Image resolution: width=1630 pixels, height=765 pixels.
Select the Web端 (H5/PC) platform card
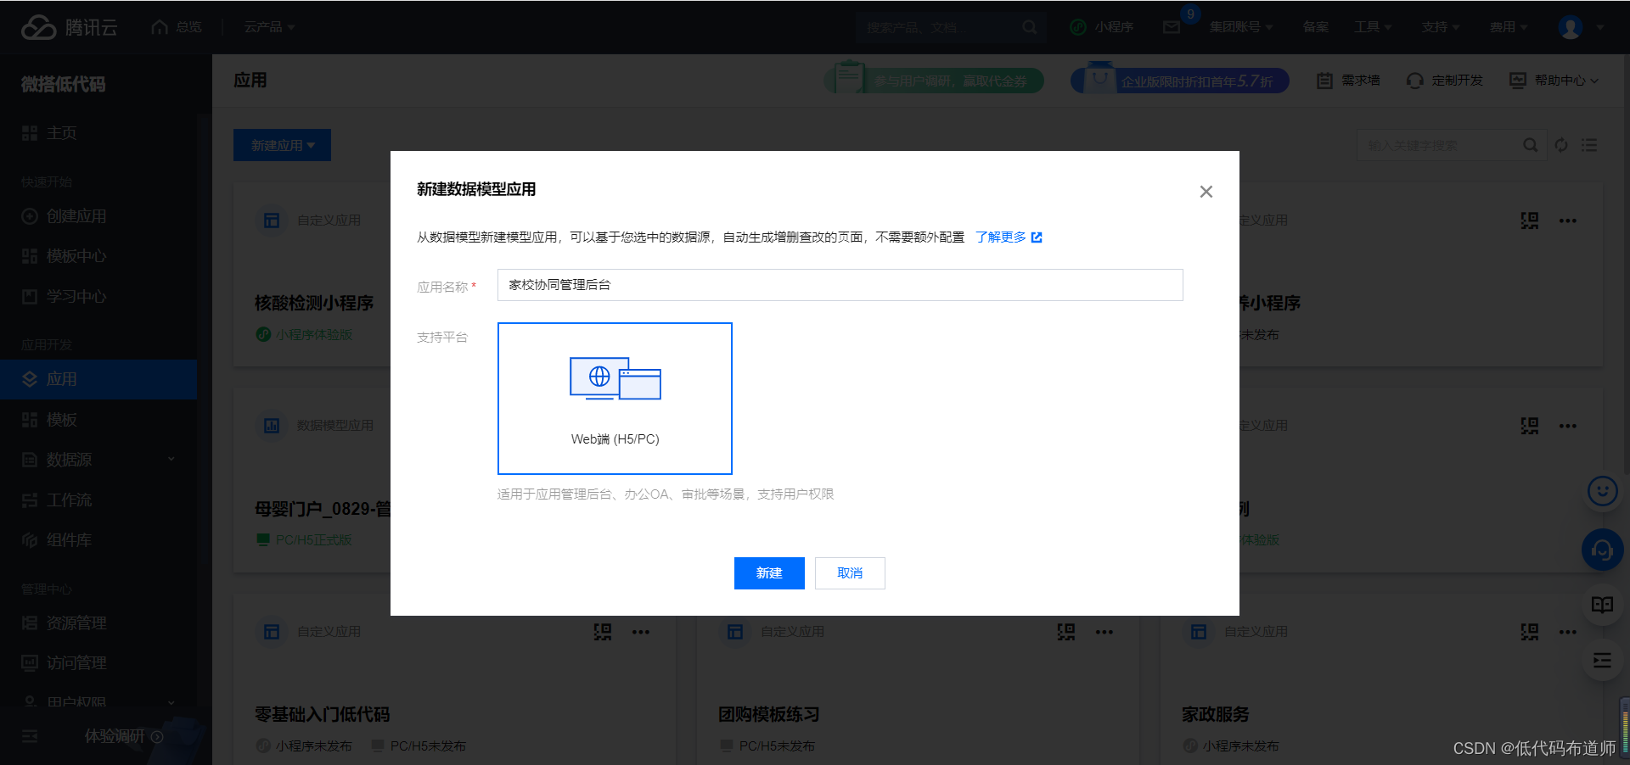[615, 399]
